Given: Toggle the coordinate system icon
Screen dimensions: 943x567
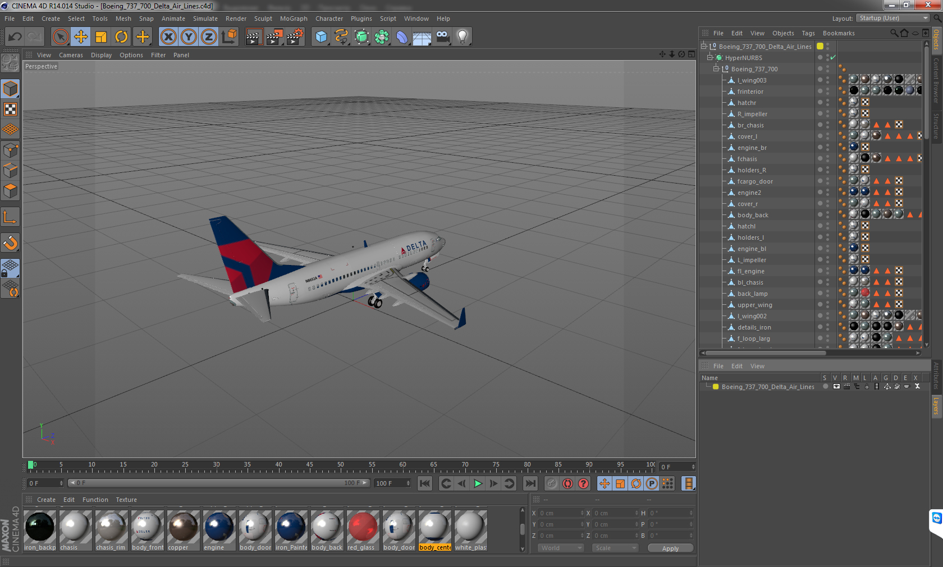Looking at the screenshot, I should coord(229,37).
